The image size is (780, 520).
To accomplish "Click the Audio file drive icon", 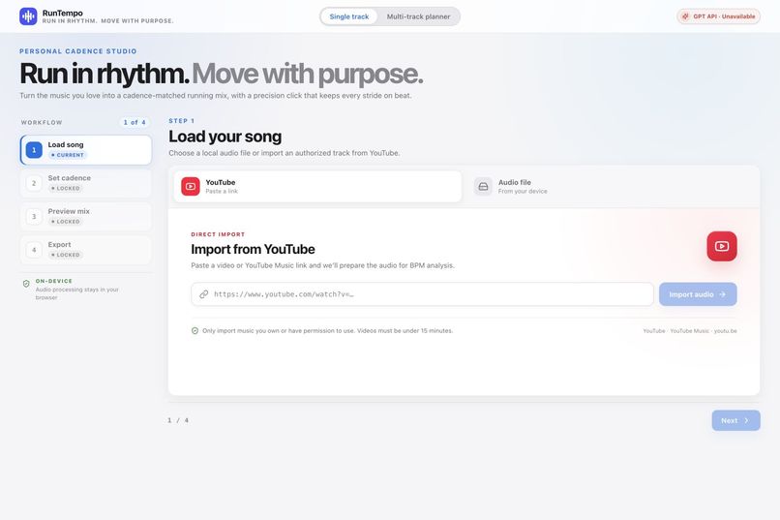I will click(483, 187).
